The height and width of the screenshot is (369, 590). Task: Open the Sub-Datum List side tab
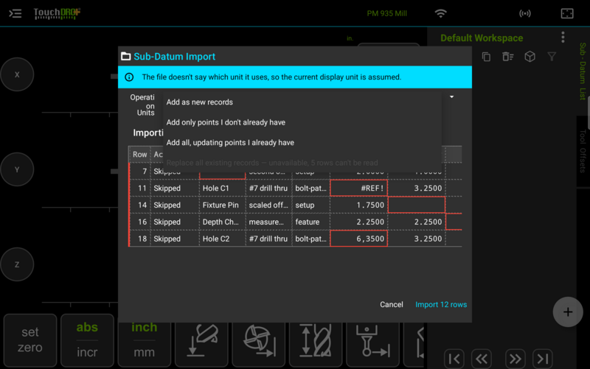click(x=583, y=71)
